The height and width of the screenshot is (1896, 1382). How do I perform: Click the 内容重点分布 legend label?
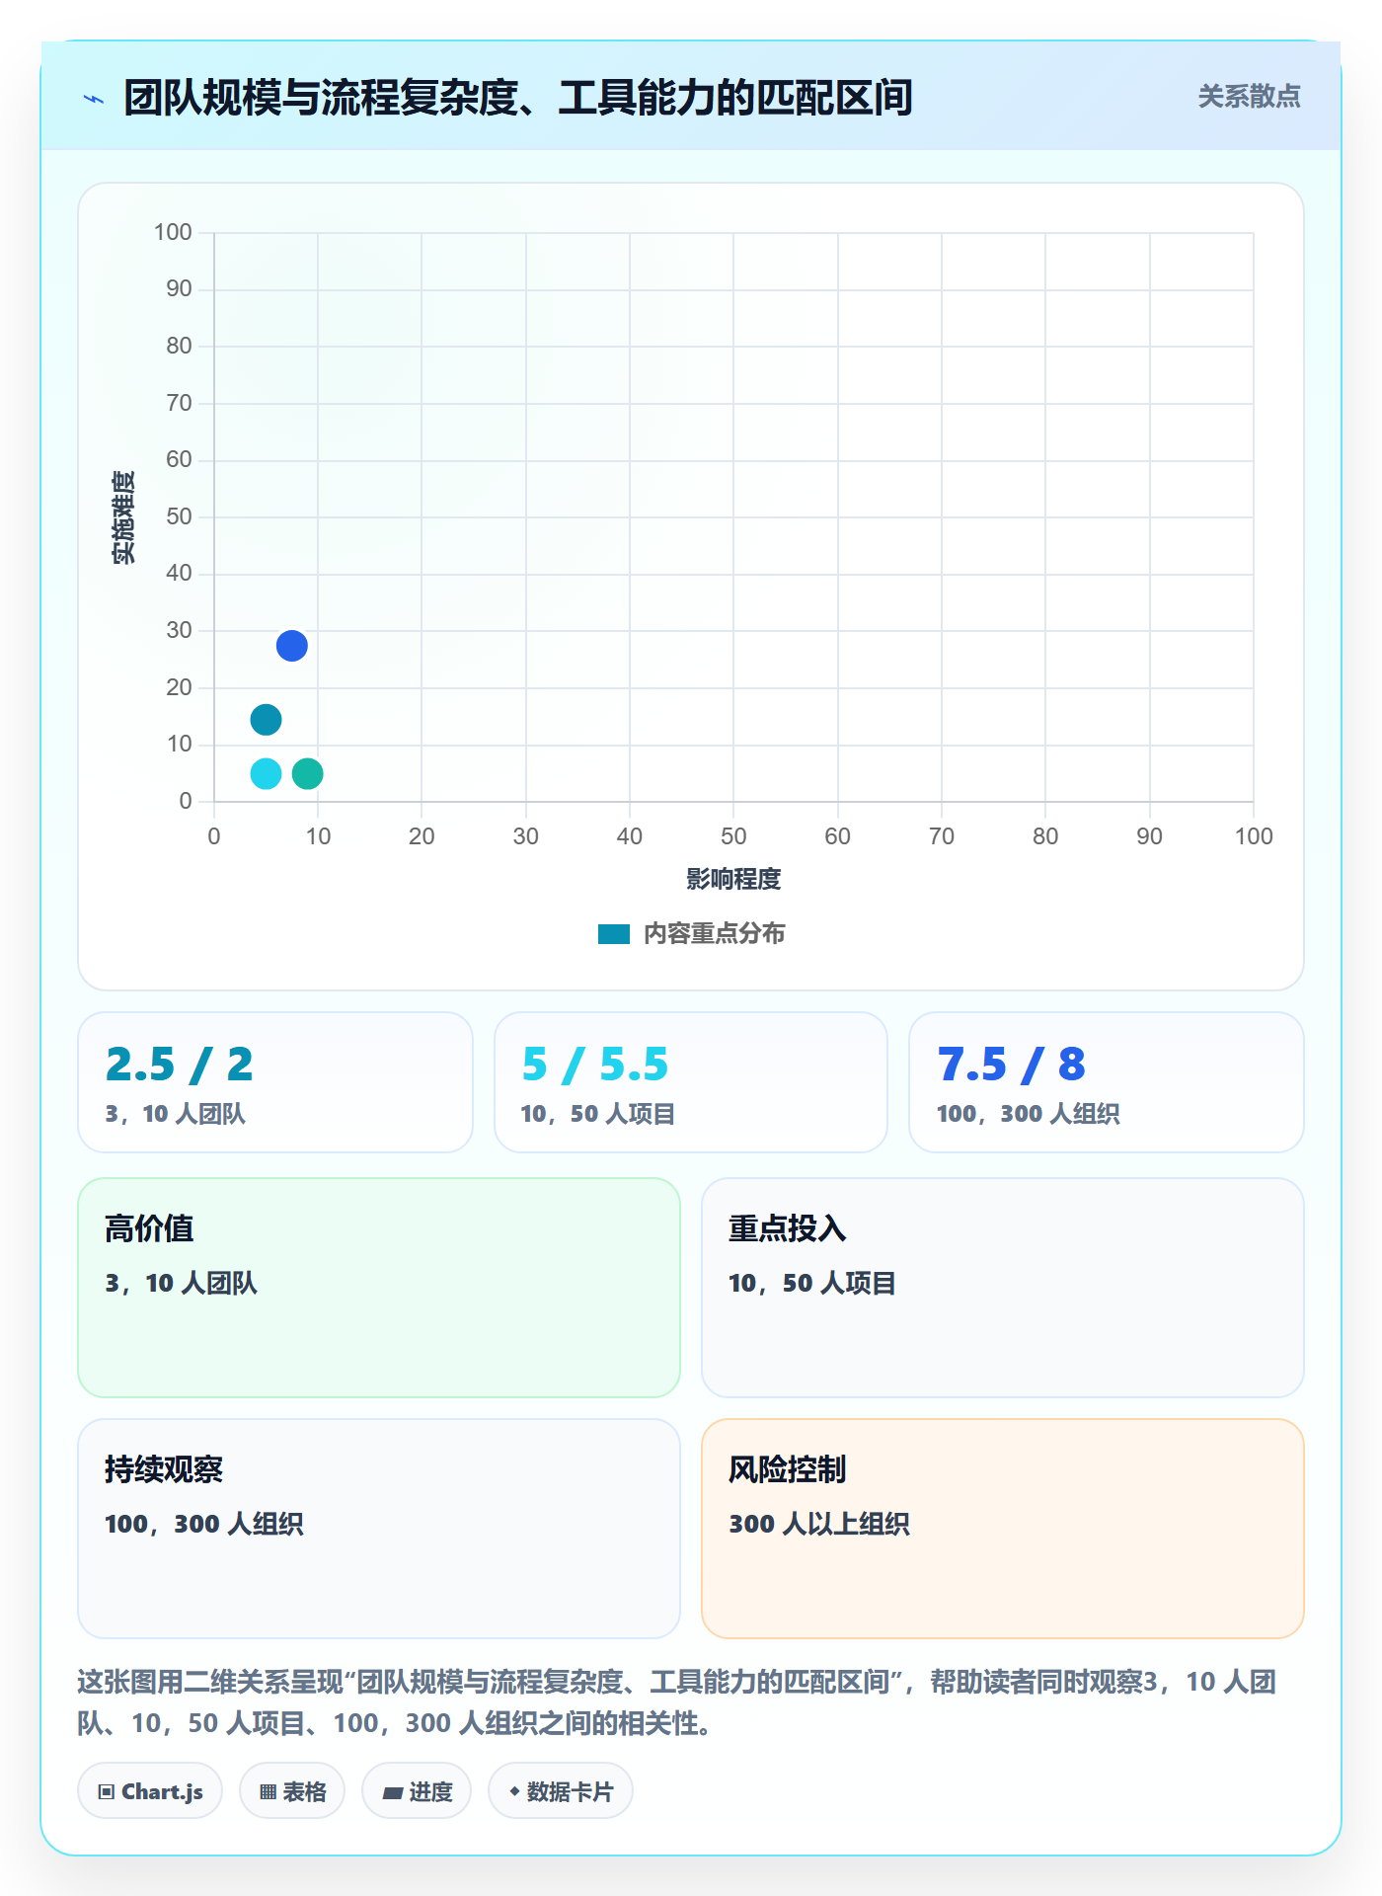point(714,934)
